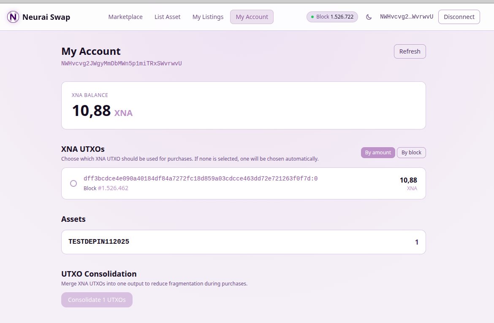The height and width of the screenshot is (323, 494).
Task: Click the My Account page heading
Action: coord(91,51)
